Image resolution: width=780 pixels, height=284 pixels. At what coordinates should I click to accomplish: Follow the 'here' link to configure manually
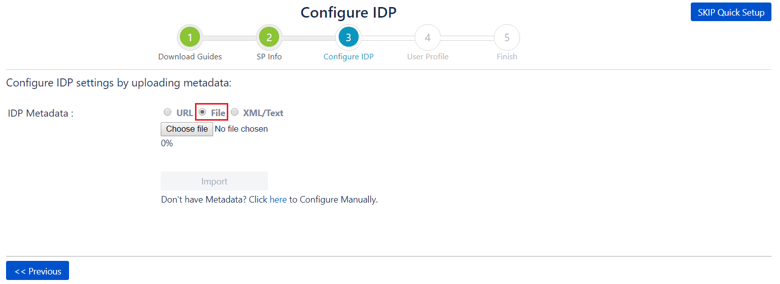coord(278,200)
